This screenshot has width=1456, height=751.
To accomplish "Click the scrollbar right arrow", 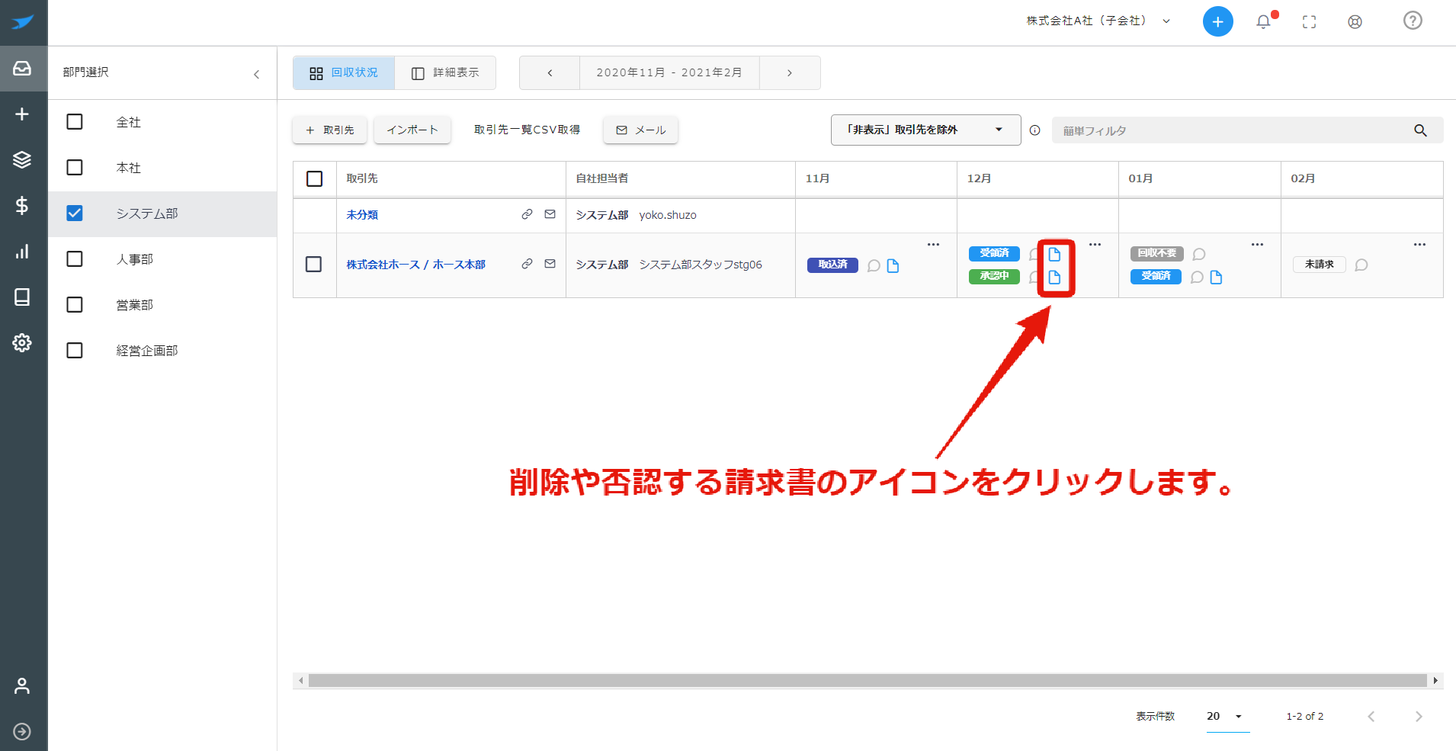I will pos(1435,680).
